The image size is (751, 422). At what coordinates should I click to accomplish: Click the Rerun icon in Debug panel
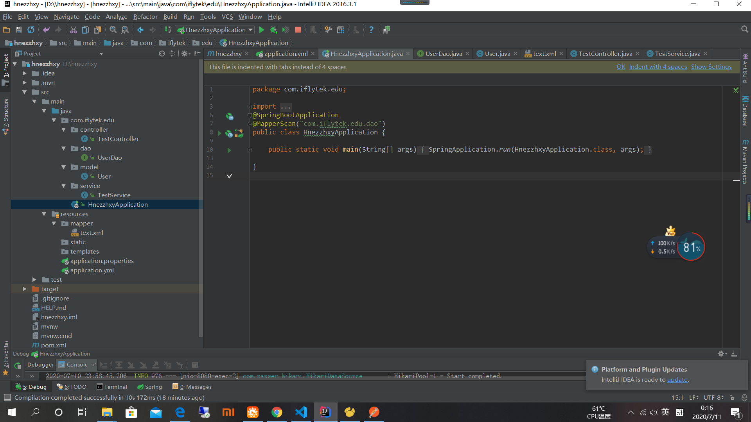tap(18, 366)
